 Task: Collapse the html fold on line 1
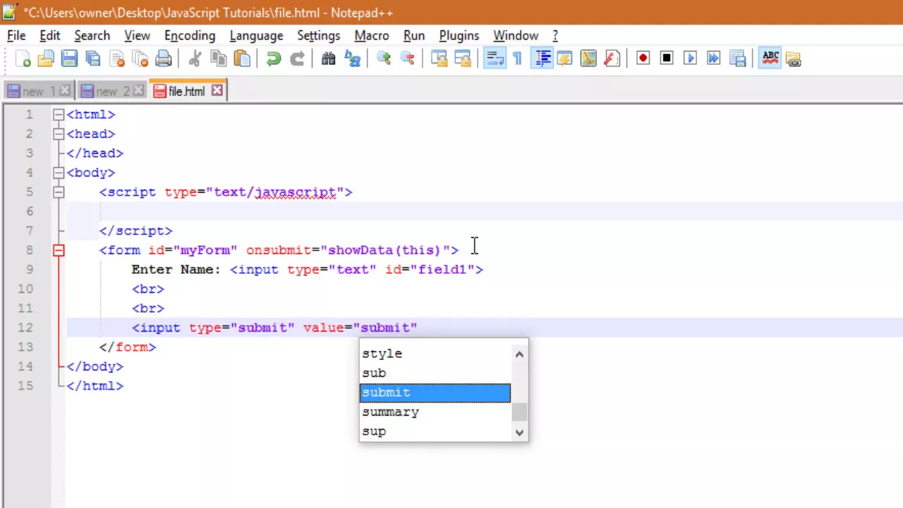click(x=59, y=114)
